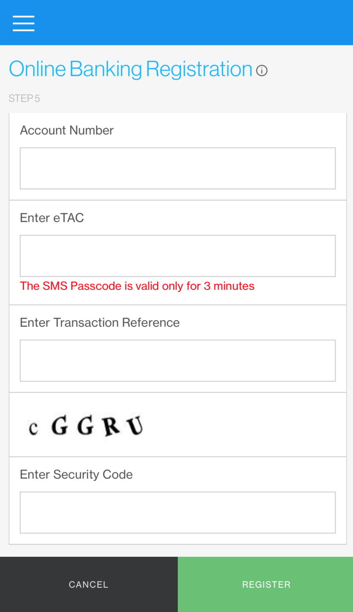Click the red SMS Passcode validity notice
This screenshot has width=353, height=612.
coord(137,286)
